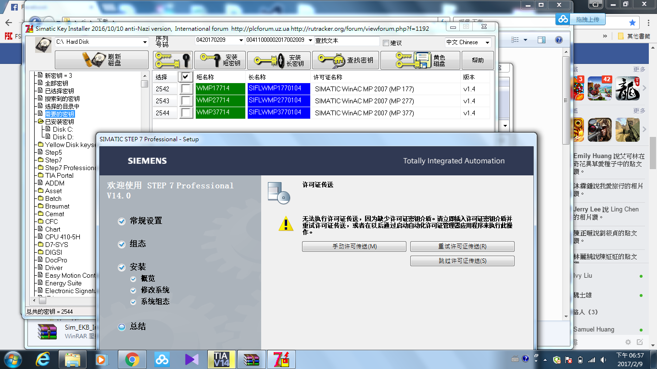Click install short key (安装短密钥) button
Viewport: 657px width, 369px height.
[x=220, y=60]
